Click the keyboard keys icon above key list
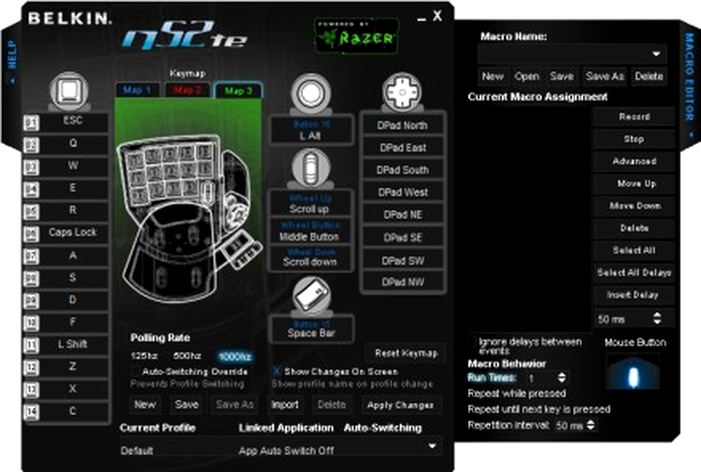Viewport: 701px width, 472px height. coord(69,91)
